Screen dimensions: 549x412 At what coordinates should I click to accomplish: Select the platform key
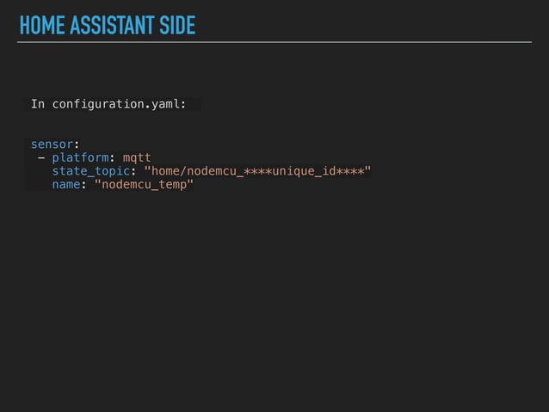coord(80,157)
